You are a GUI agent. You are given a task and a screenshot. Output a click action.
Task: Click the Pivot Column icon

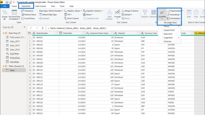tap(66, 18)
